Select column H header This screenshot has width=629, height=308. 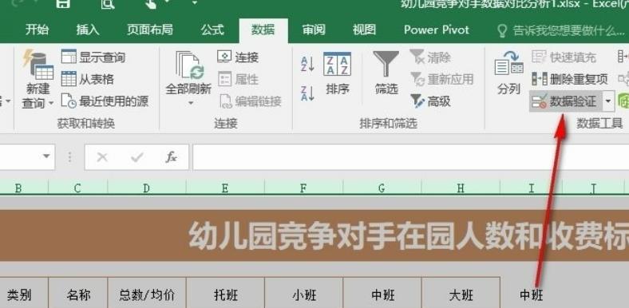click(x=461, y=188)
